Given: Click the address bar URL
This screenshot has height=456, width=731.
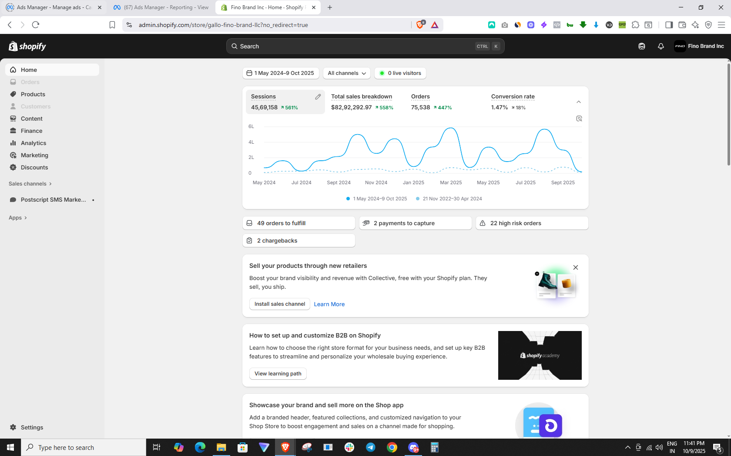Looking at the screenshot, I should (x=223, y=25).
